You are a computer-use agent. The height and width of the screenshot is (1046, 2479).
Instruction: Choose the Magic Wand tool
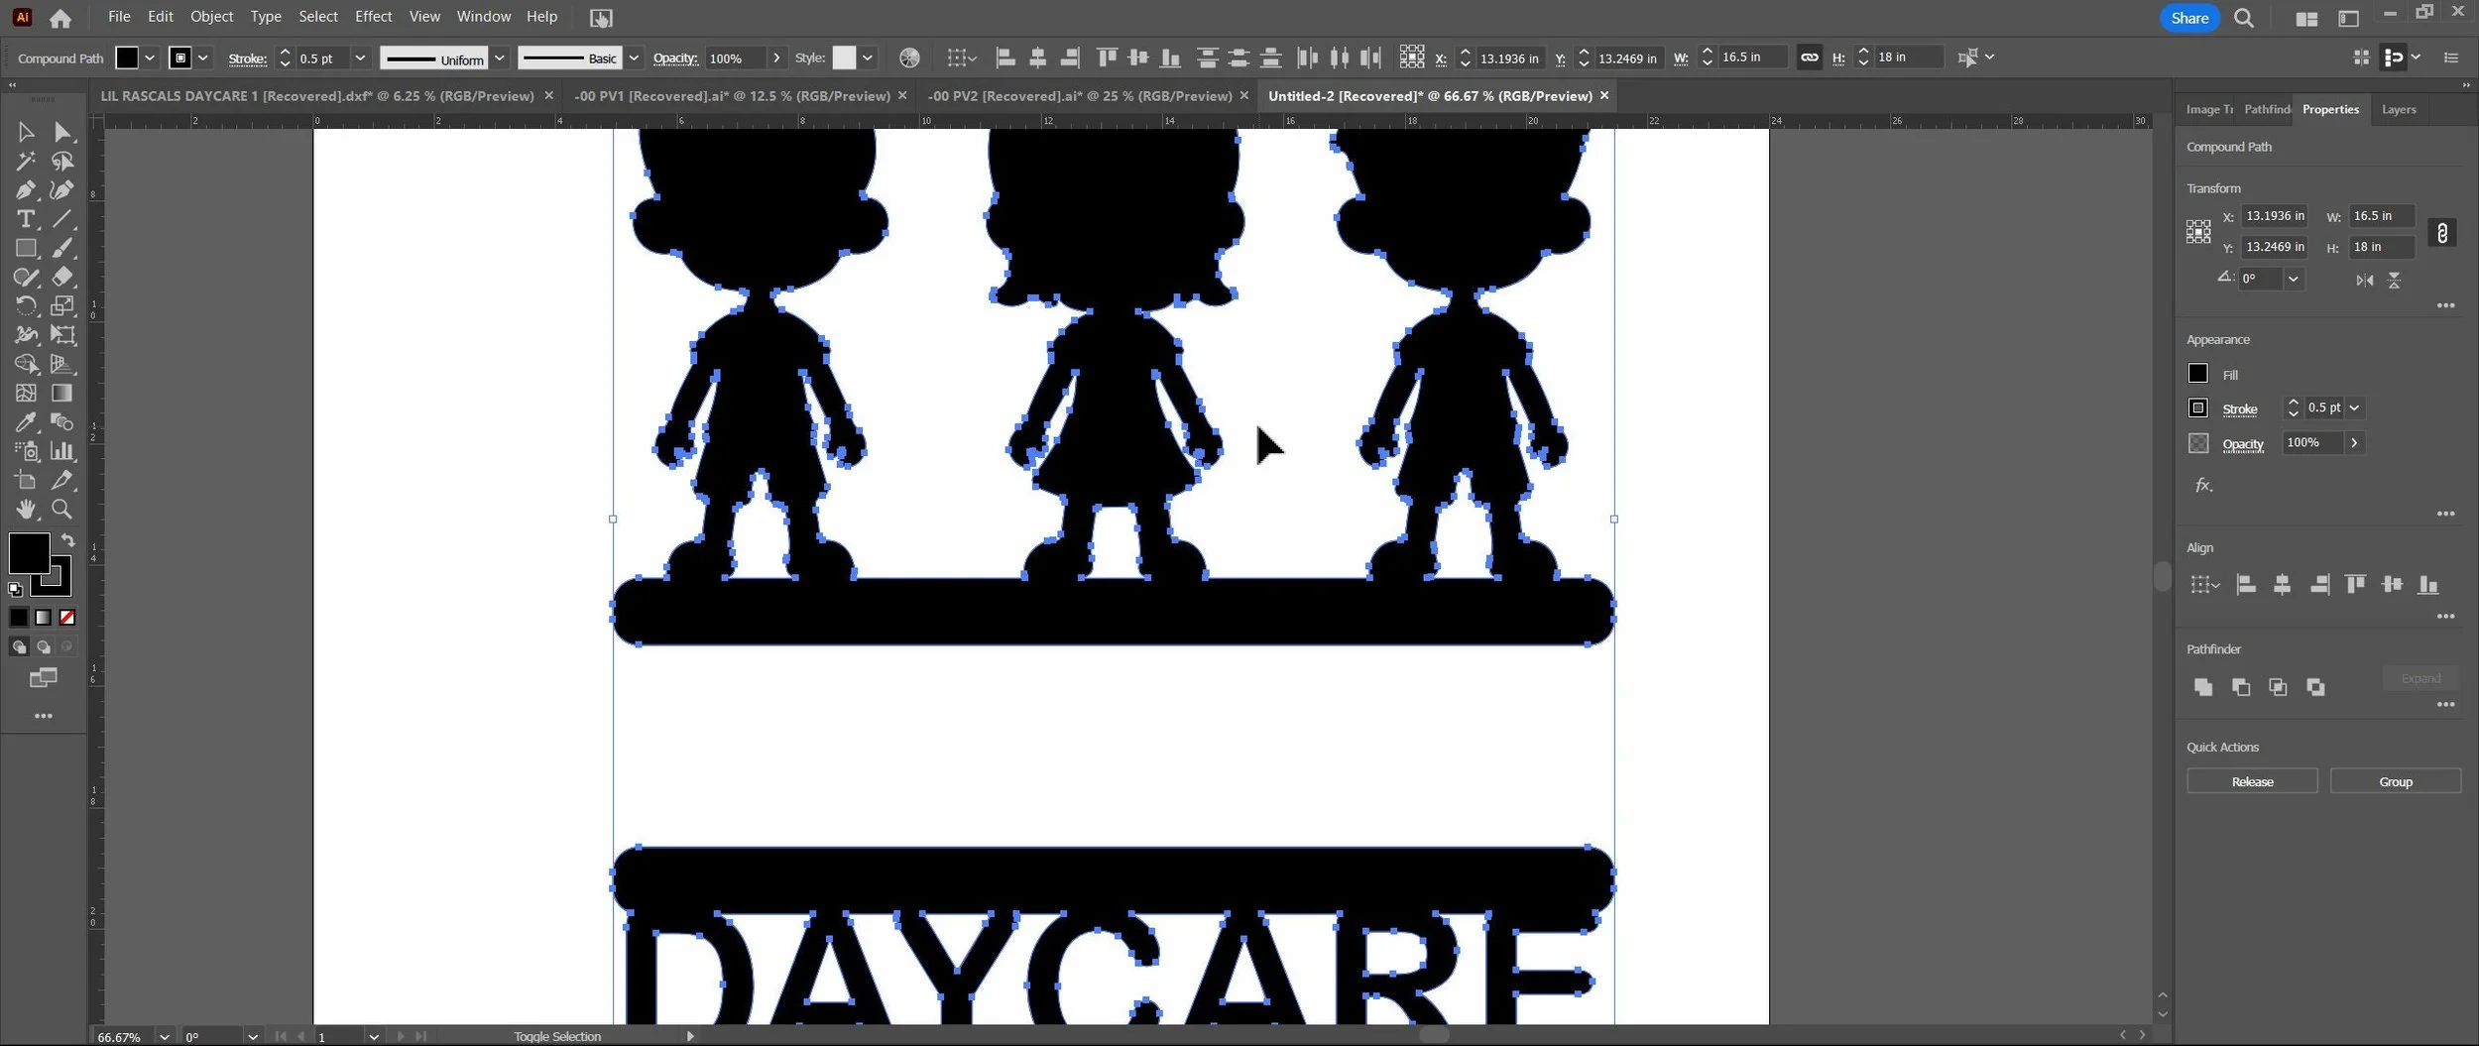pyautogui.click(x=26, y=161)
